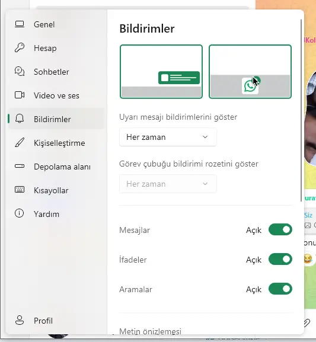The image size is (316, 342).
Task: Select the banner notification preview thumbnail
Action: (161, 72)
